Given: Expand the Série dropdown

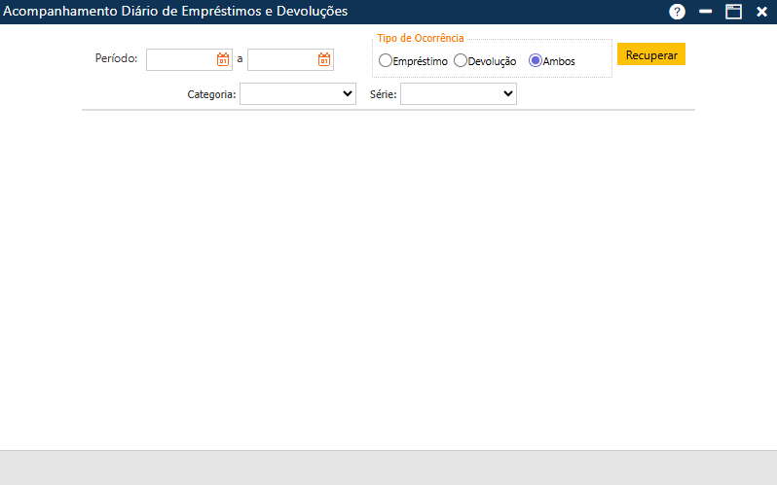Looking at the screenshot, I should [x=458, y=94].
